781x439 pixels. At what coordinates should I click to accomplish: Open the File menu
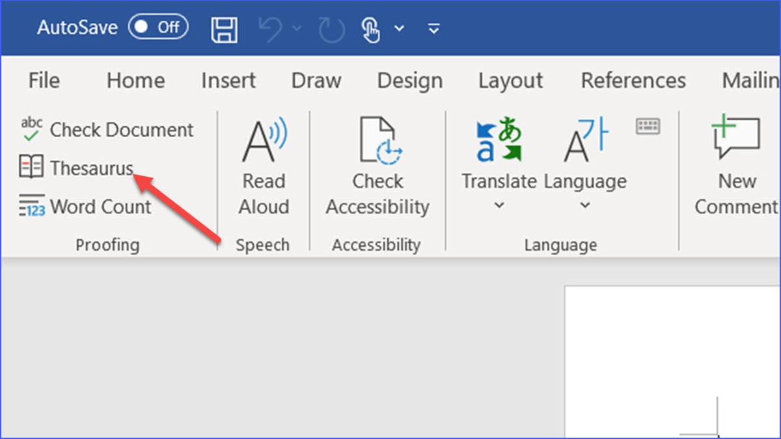point(43,80)
